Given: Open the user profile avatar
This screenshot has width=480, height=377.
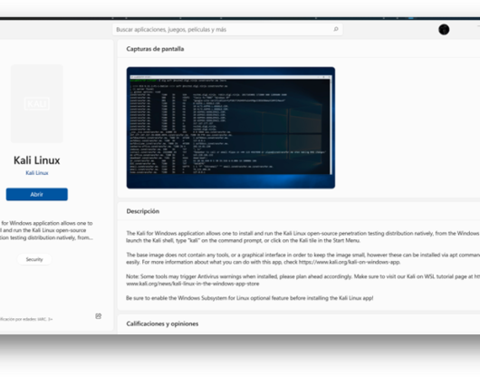Looking at the screenshot, I should pos(444,29).
